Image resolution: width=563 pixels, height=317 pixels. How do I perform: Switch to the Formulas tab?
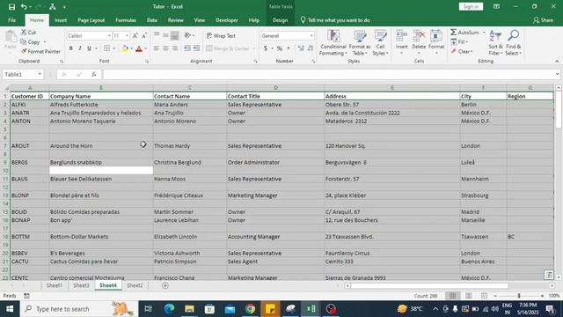click(x=126, y=20)
